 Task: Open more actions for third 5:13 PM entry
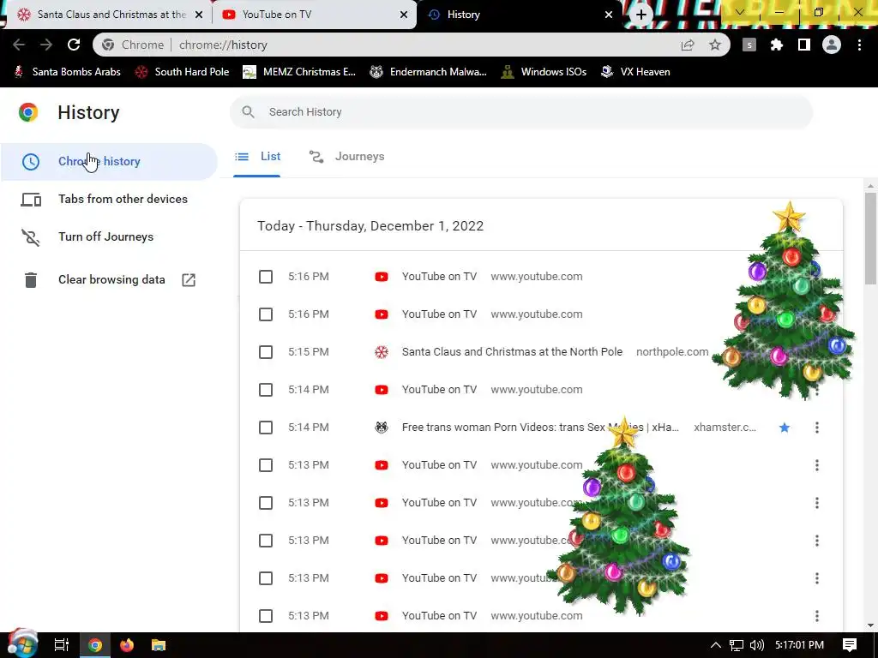tap(817, 541)
